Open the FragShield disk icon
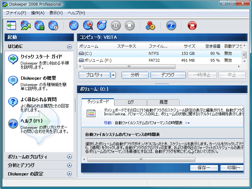 53,26
